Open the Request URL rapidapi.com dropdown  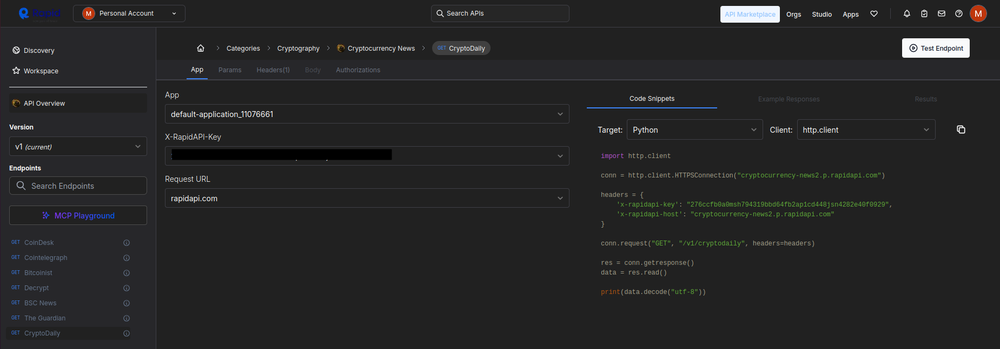pos(367,198)
